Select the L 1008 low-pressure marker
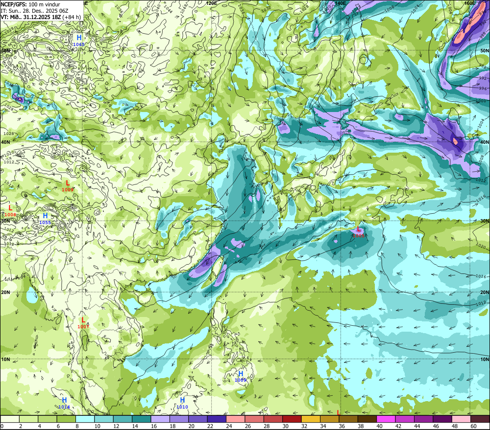The height and width of the screenshot is (430, 490). [x=10, y=211]
